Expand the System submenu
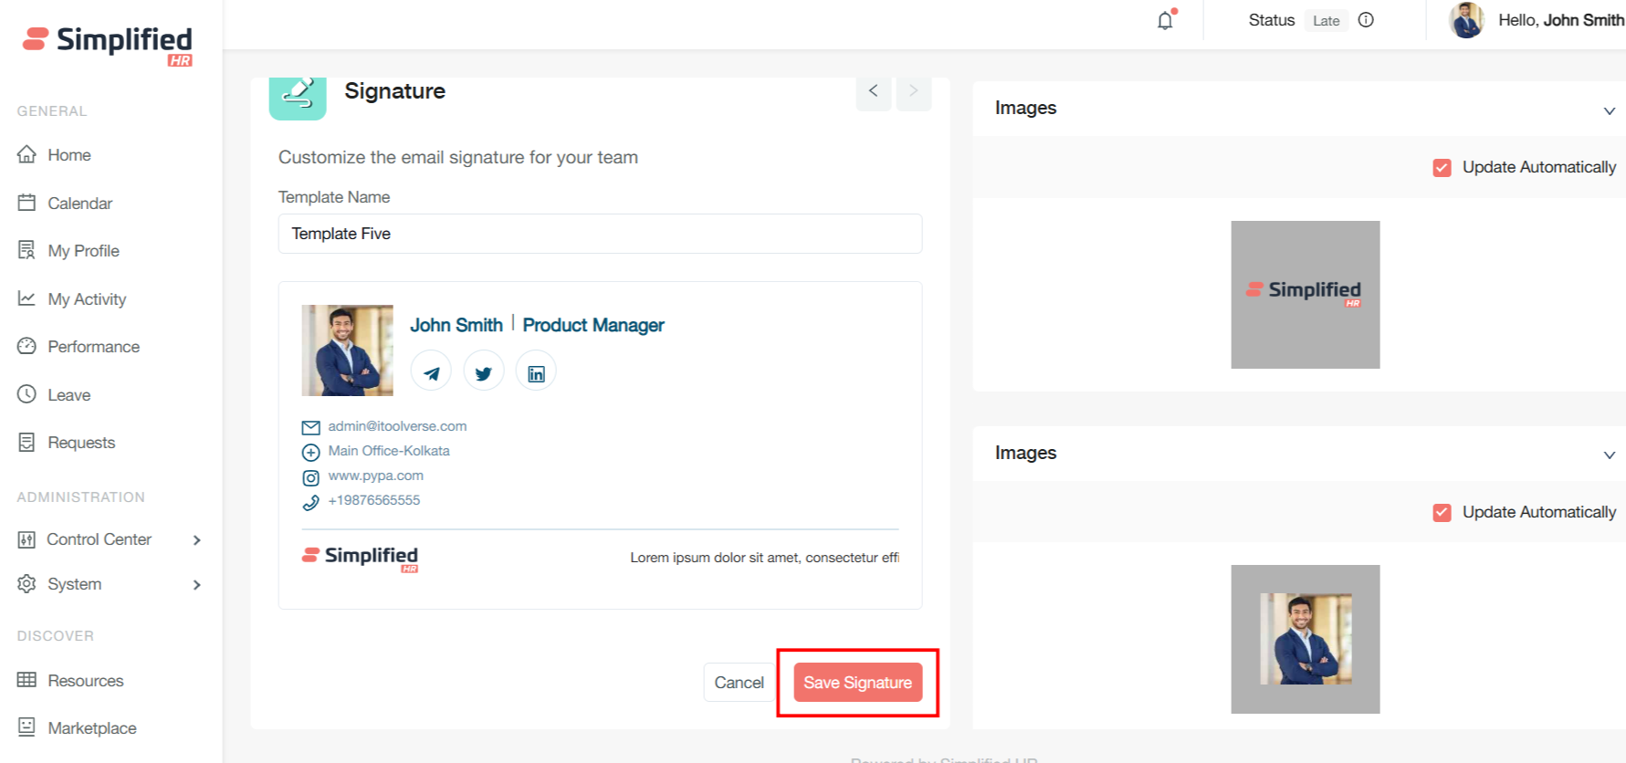1626x763 pixels. [x=196, y=585]
